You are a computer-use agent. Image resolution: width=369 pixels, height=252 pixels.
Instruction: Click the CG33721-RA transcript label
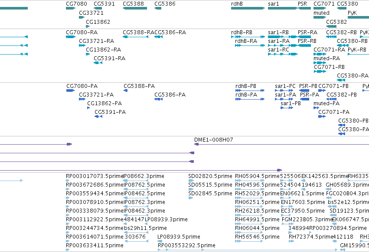pyautogui.click(x=97, y=41)
